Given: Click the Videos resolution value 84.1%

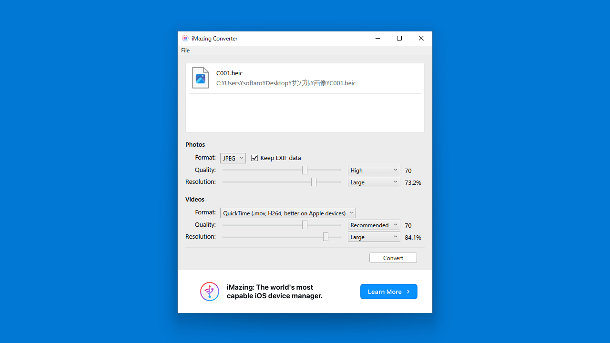Looking at the screenshot, I should coord(413,237).
